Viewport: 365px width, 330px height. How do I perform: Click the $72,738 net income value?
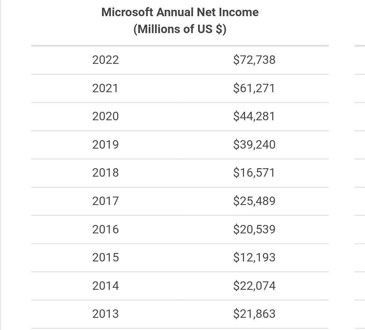(254, 60)
